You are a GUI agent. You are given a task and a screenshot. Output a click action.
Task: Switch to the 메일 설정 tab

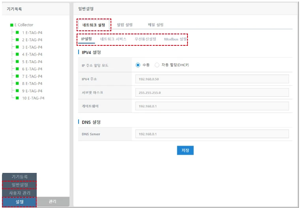click(x=156, y=25)
